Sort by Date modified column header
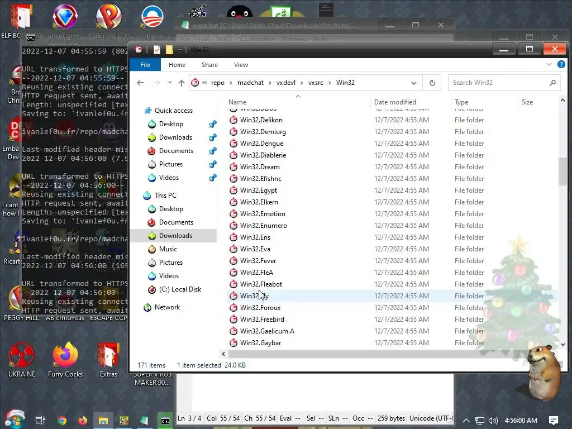 click(395, 102)
